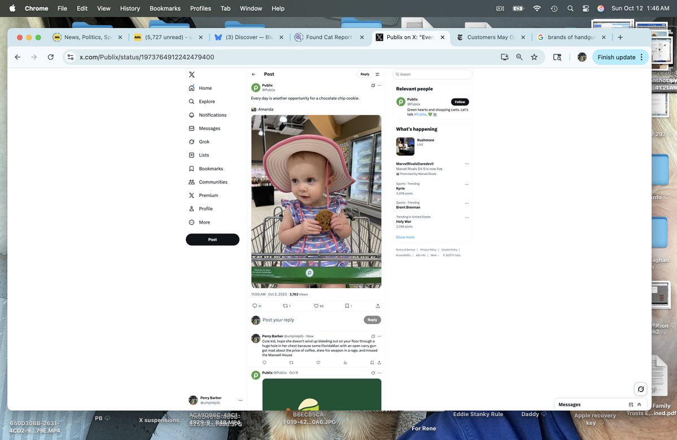Image resolution: width=677 pixels, height=440 pixels.
Task: Click Show more under What's happening
Action: coord(405,237)
